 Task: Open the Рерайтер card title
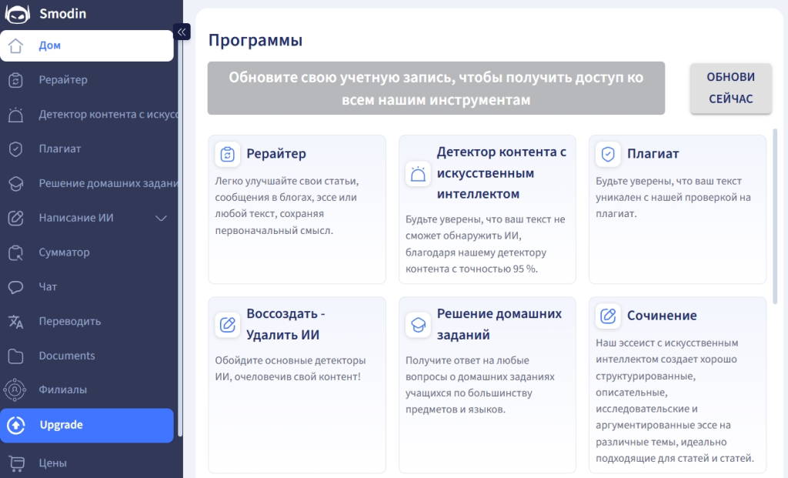pos(276,154)
